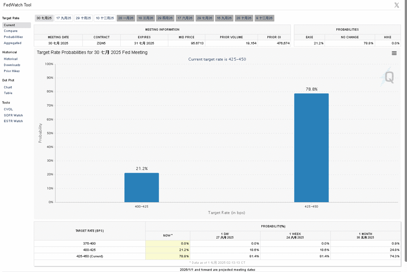
Task: Select the 28 一月26 projected meeting tab
Action: click(126, 18)
